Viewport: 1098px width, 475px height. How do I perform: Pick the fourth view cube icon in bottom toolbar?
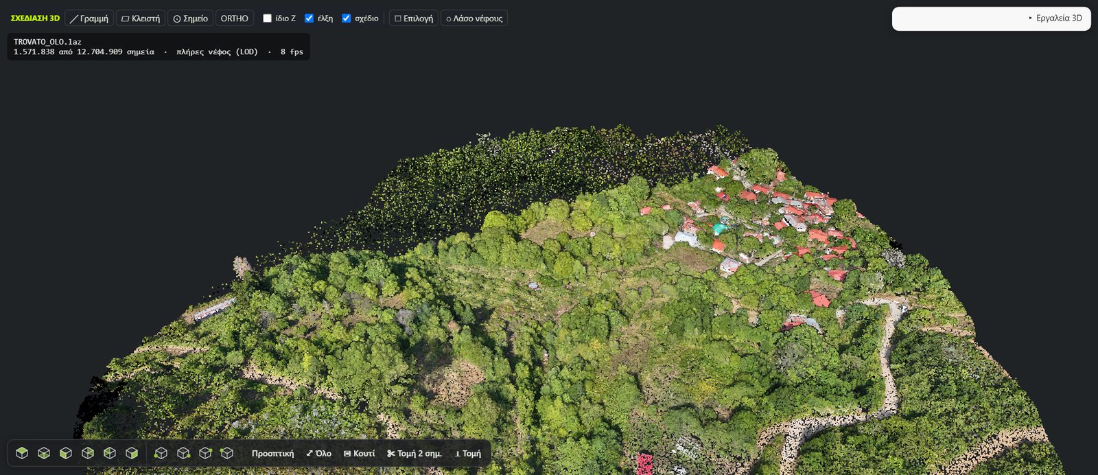click(x=88, y=453)
